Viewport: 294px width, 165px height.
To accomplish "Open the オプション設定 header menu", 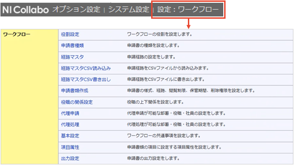I will tap(76, 9).
